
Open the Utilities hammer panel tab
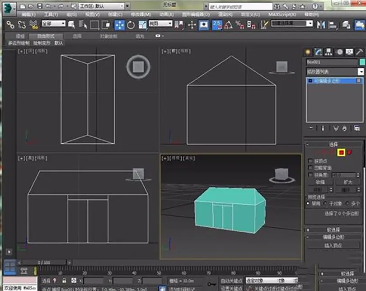click(360, 52)
